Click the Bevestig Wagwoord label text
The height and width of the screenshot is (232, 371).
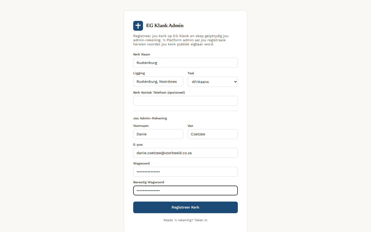point(149,182)
